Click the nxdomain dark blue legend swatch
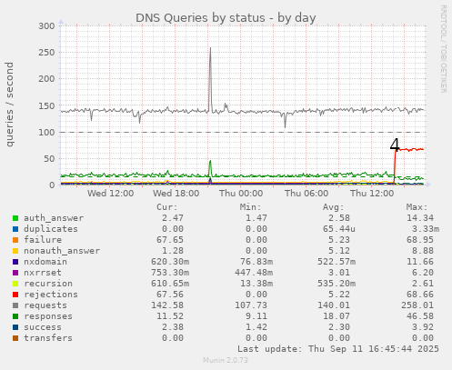Viewport: 452px width, 370px height. coord(15,262)
